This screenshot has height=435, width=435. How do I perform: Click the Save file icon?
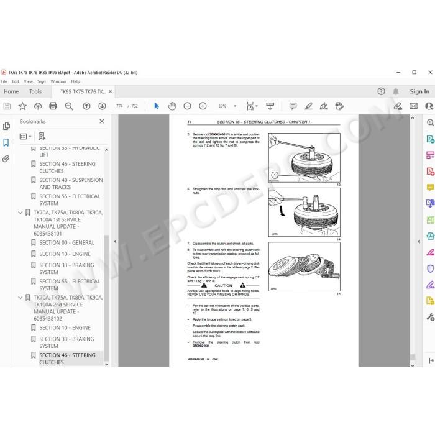coord(7,106)
